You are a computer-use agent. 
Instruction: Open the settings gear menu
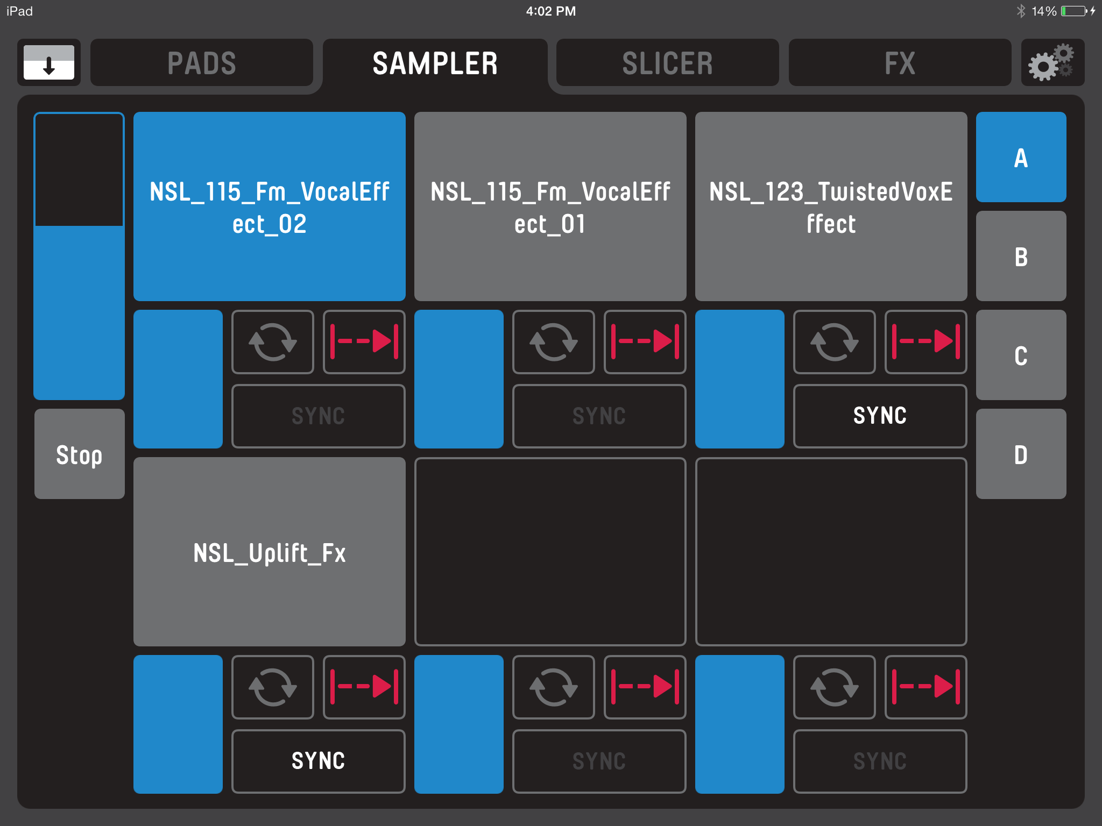pos(1052,63)
